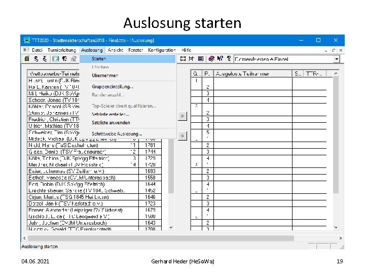Select participant from TSG 1845 Heilbronn row

[94, 197]
